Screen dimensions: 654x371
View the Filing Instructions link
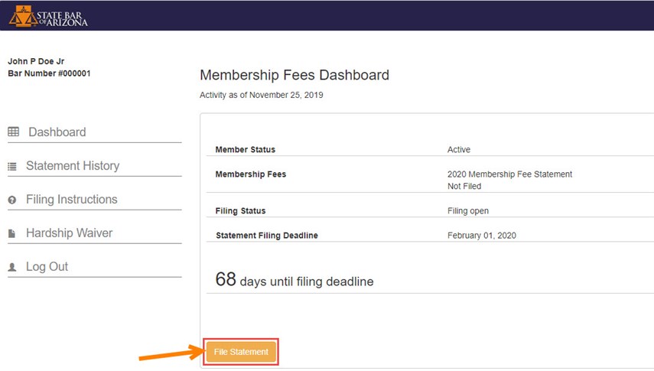click(72, 200)
